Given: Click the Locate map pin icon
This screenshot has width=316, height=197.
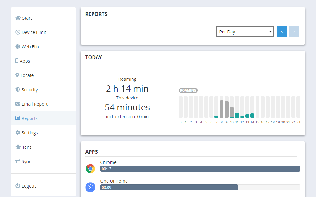Looking at the screenshot, I should (x=17, y=75).
